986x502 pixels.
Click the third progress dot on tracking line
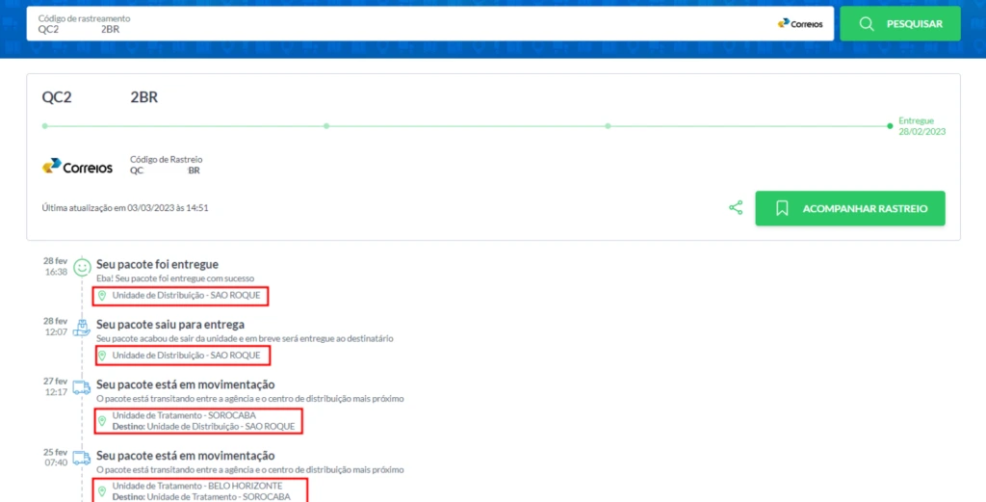[x=608, y=126]
